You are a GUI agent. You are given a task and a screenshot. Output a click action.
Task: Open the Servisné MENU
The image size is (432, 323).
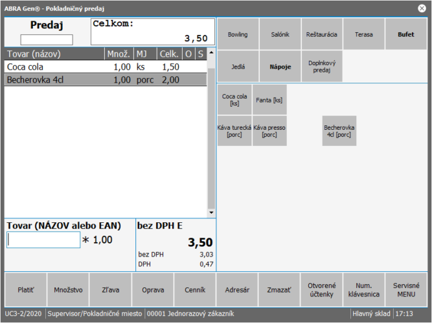tap(406, 290)
